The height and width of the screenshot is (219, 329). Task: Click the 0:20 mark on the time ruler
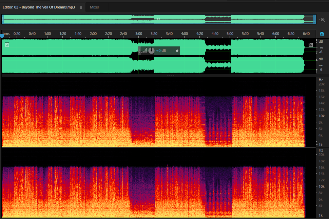point(17,34)
